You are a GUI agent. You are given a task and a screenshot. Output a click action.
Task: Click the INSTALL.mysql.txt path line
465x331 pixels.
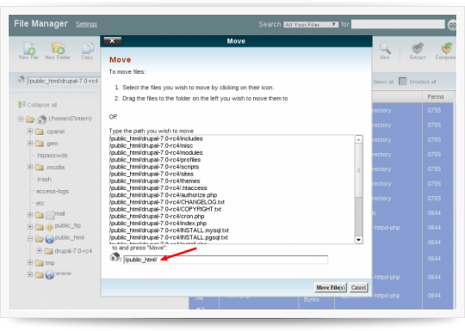click(169, 230)
